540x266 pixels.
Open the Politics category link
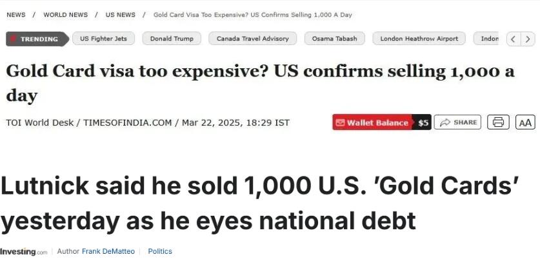click(x=160, y=251)
